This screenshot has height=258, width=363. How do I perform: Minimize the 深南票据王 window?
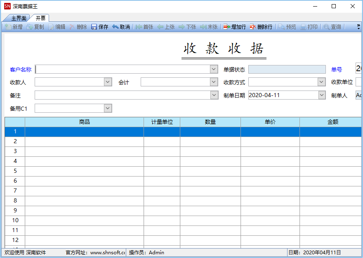click(315, 6)
